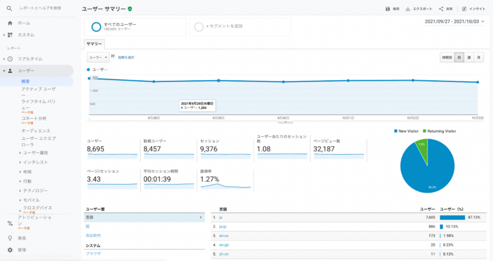Select the Summary (サマリー) tab
Viewport: 493px width, 261px height.
95,44
